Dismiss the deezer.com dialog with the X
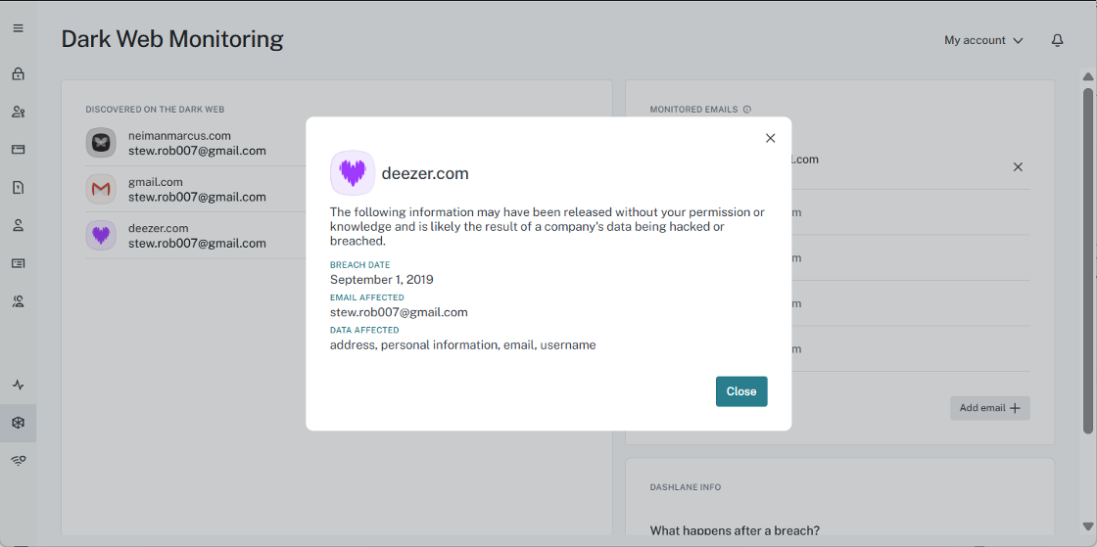Image resolution: width=1097 pixels, height=547 pixels. click(770, 138)
